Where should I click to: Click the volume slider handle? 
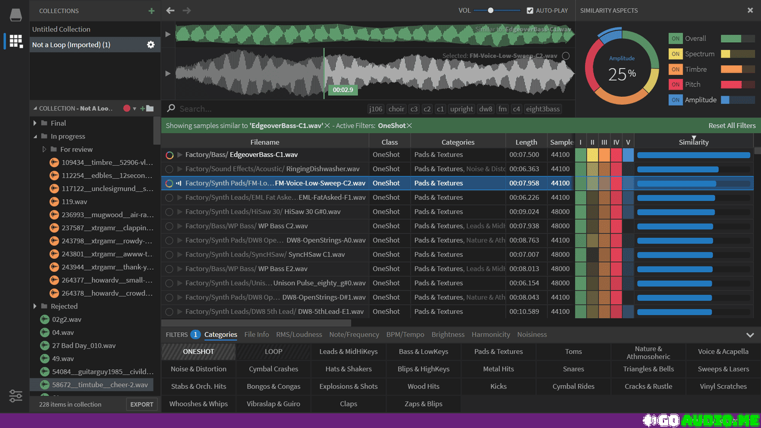[490, 11]
